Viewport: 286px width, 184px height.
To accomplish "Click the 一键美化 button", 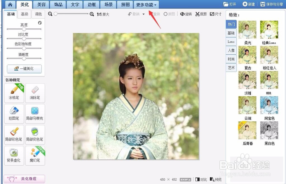I will pos(24,69).
